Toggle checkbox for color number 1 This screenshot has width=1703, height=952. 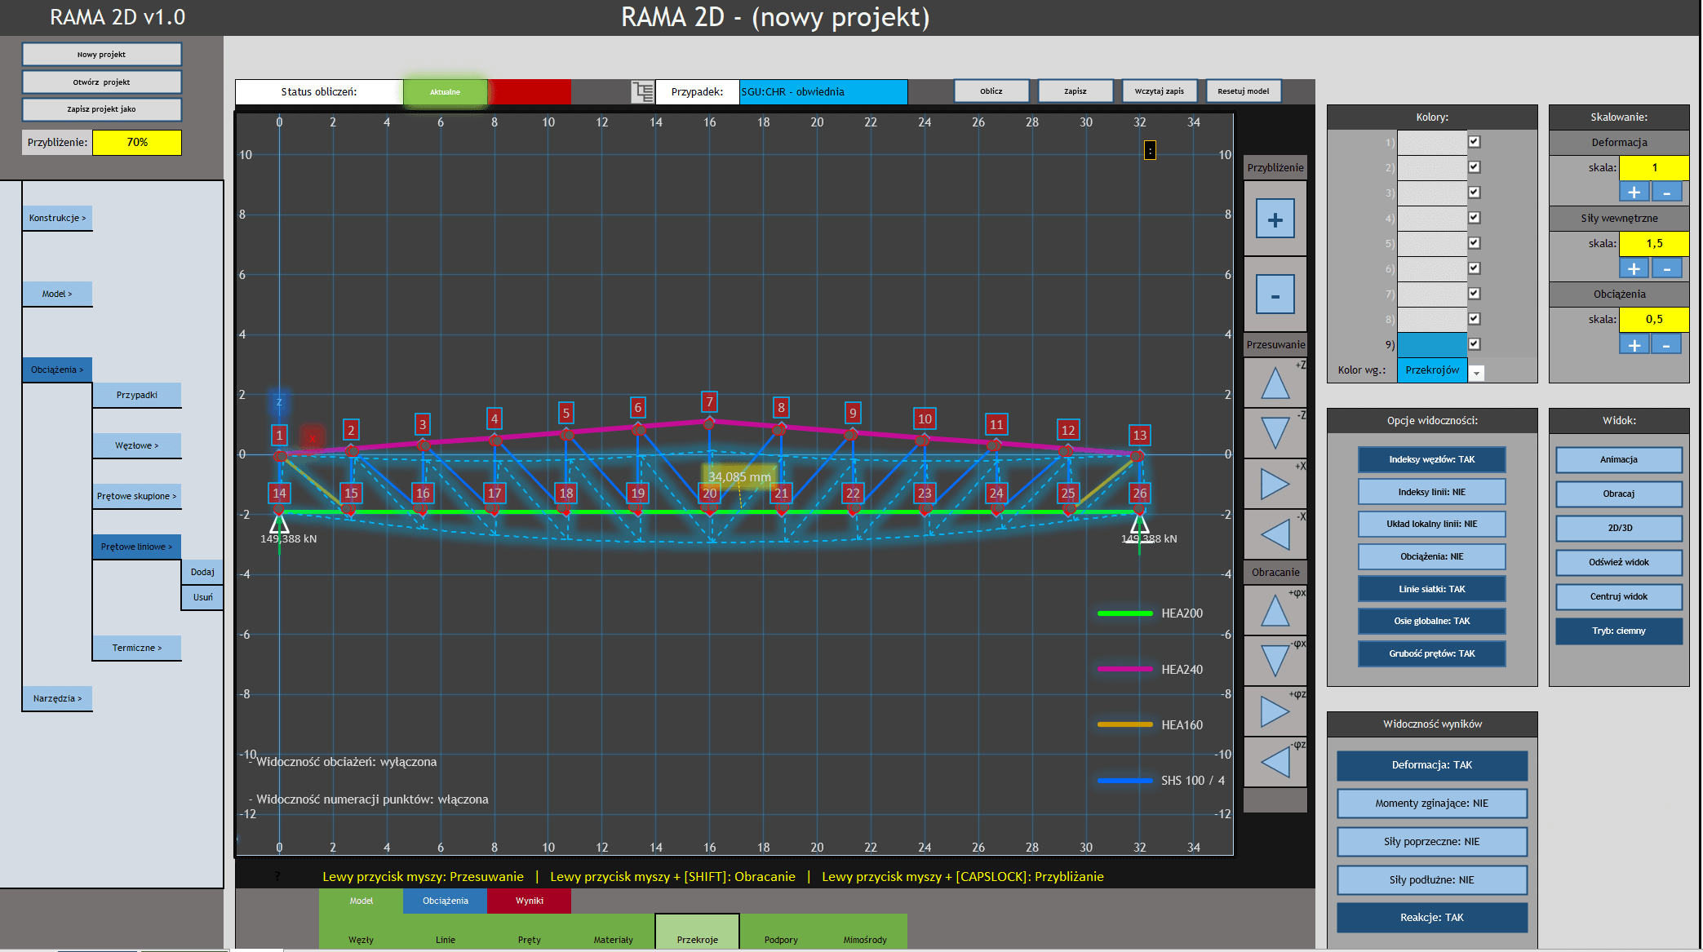point(1474,142)
